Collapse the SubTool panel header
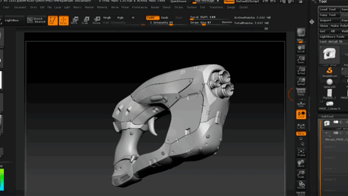 [x=327, y=117]
